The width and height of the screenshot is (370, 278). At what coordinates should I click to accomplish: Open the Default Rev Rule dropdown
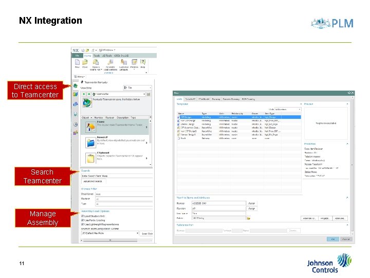(110, 233)
